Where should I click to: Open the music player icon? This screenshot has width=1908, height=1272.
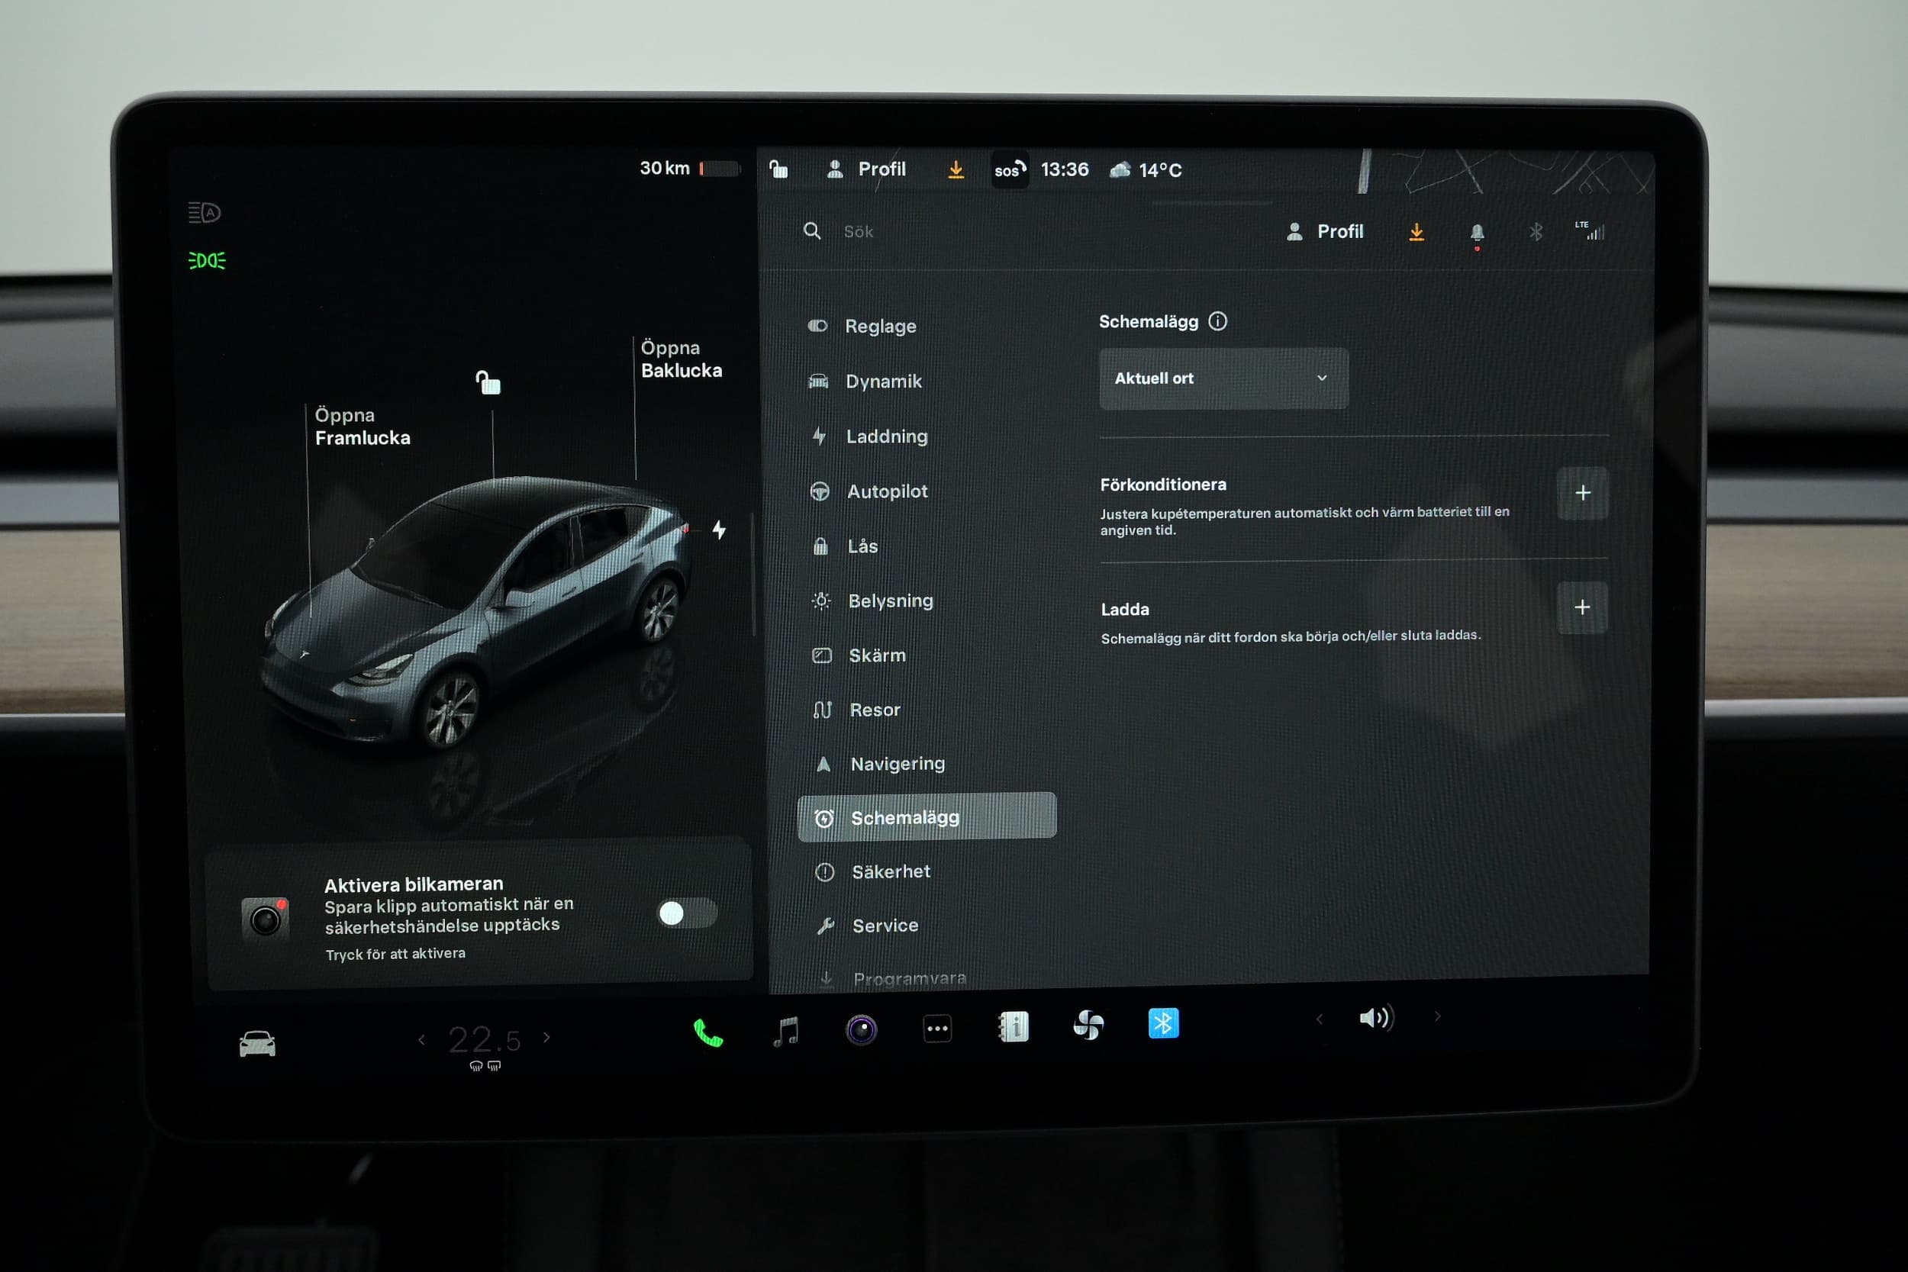[785, 1031]
